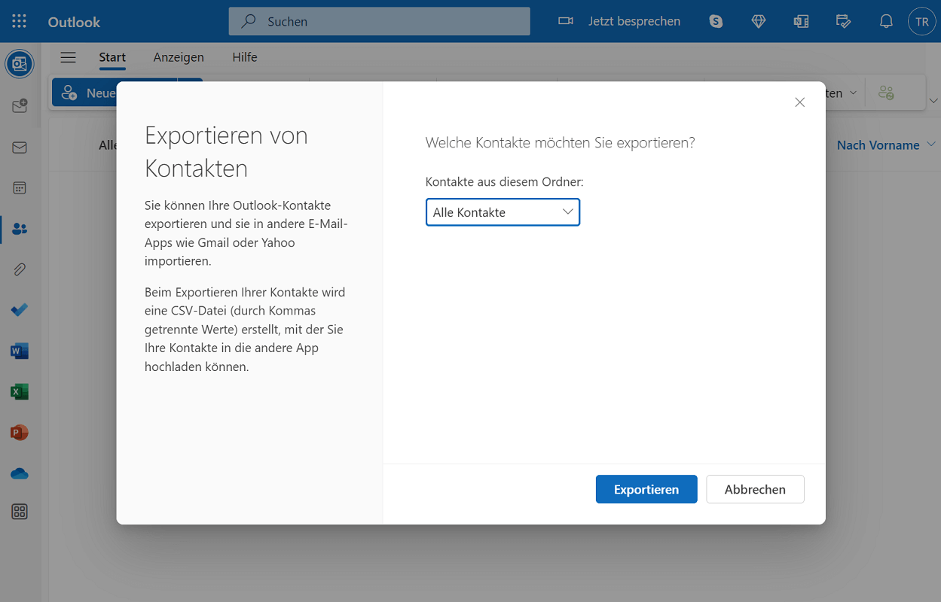This screenshot has width=941, height=602.
Task: Open the My Day tasks header icon
Action: [x=844, y=21]
